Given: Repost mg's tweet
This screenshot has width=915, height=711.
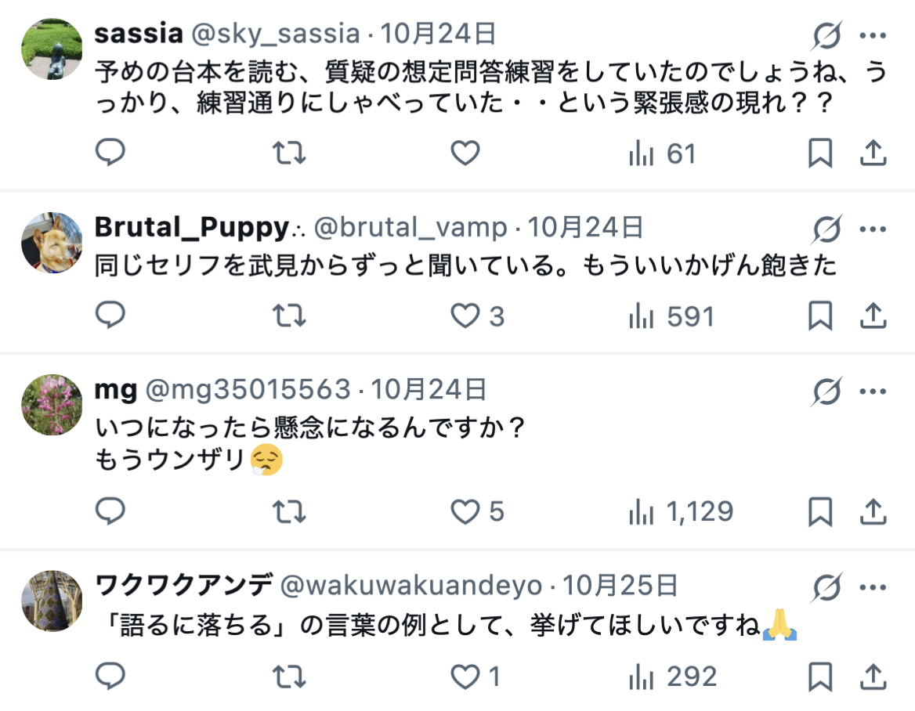Looking at the screenshot, I should coord(288,512).
